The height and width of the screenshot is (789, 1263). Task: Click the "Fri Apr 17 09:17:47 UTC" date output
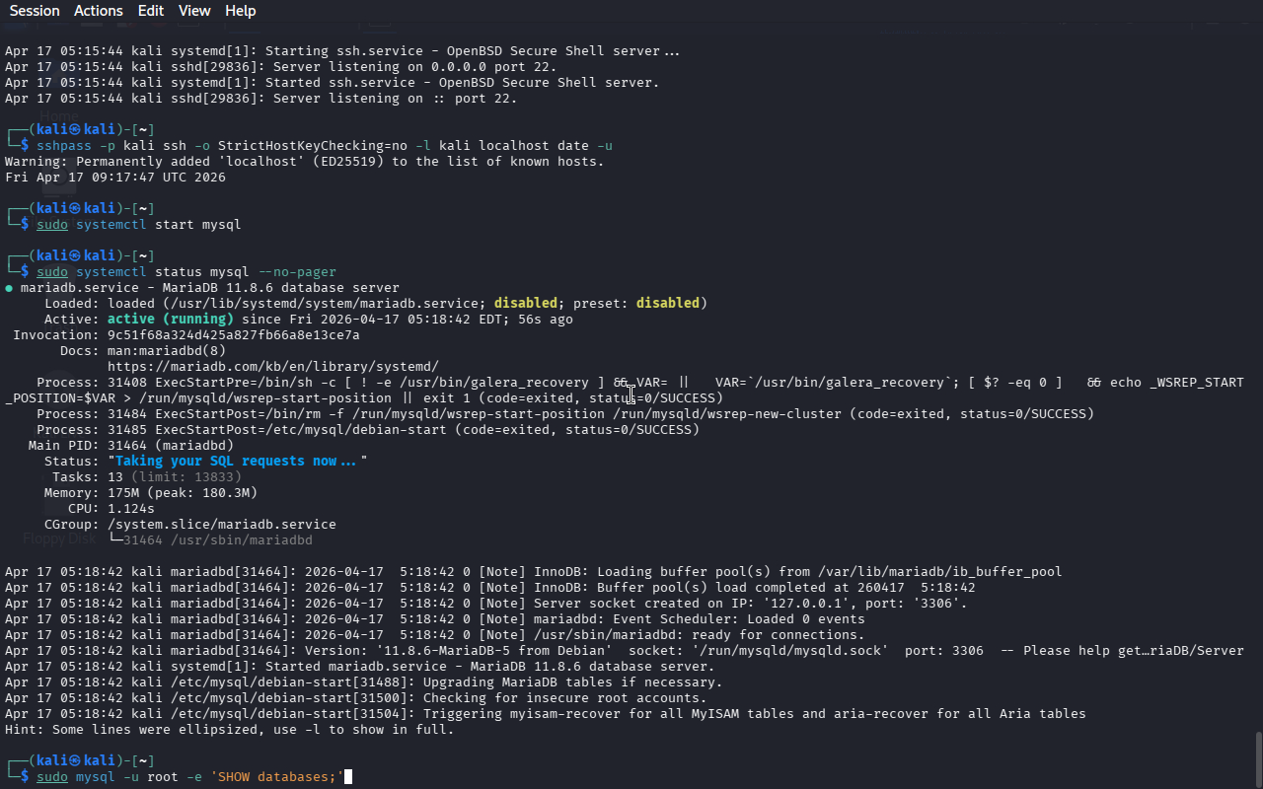114,178
